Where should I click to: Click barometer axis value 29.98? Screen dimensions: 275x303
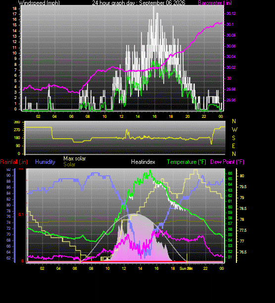coord(231,89)
